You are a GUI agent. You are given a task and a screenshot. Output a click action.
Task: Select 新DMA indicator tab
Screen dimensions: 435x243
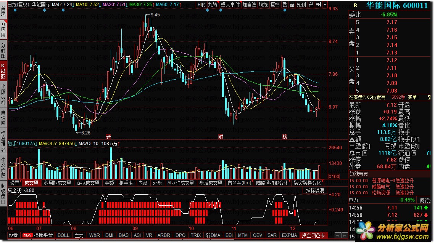213,235
